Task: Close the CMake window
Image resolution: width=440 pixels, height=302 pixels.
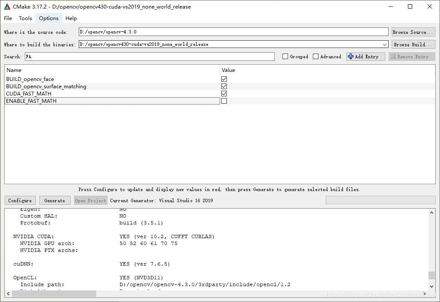Action: 430,6
